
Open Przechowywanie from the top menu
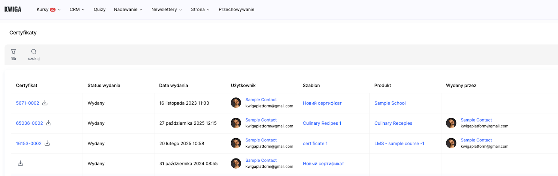tap(236, 9)
